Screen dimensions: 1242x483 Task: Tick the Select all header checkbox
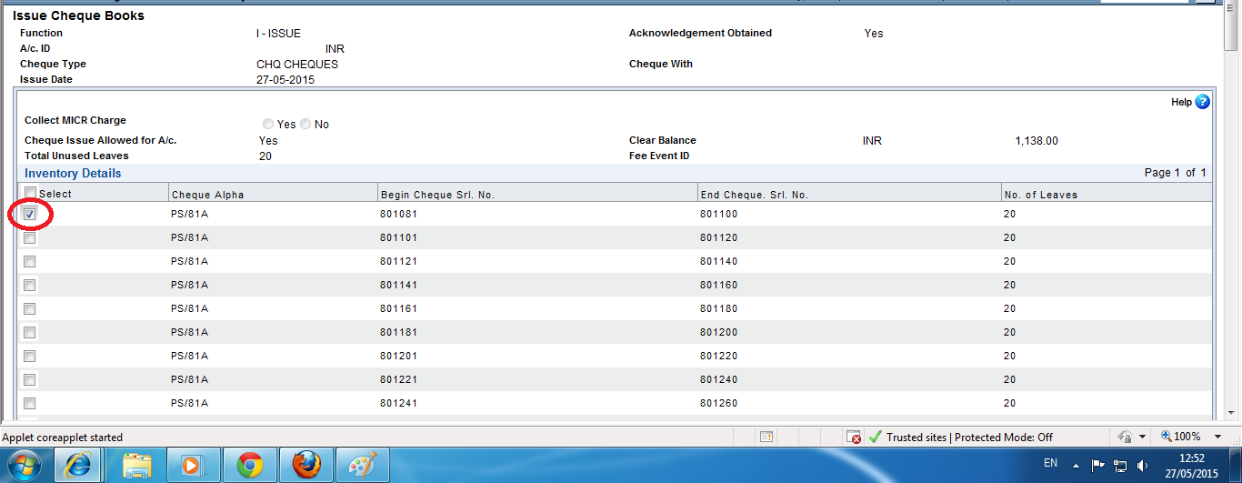(x=31, y=193)
